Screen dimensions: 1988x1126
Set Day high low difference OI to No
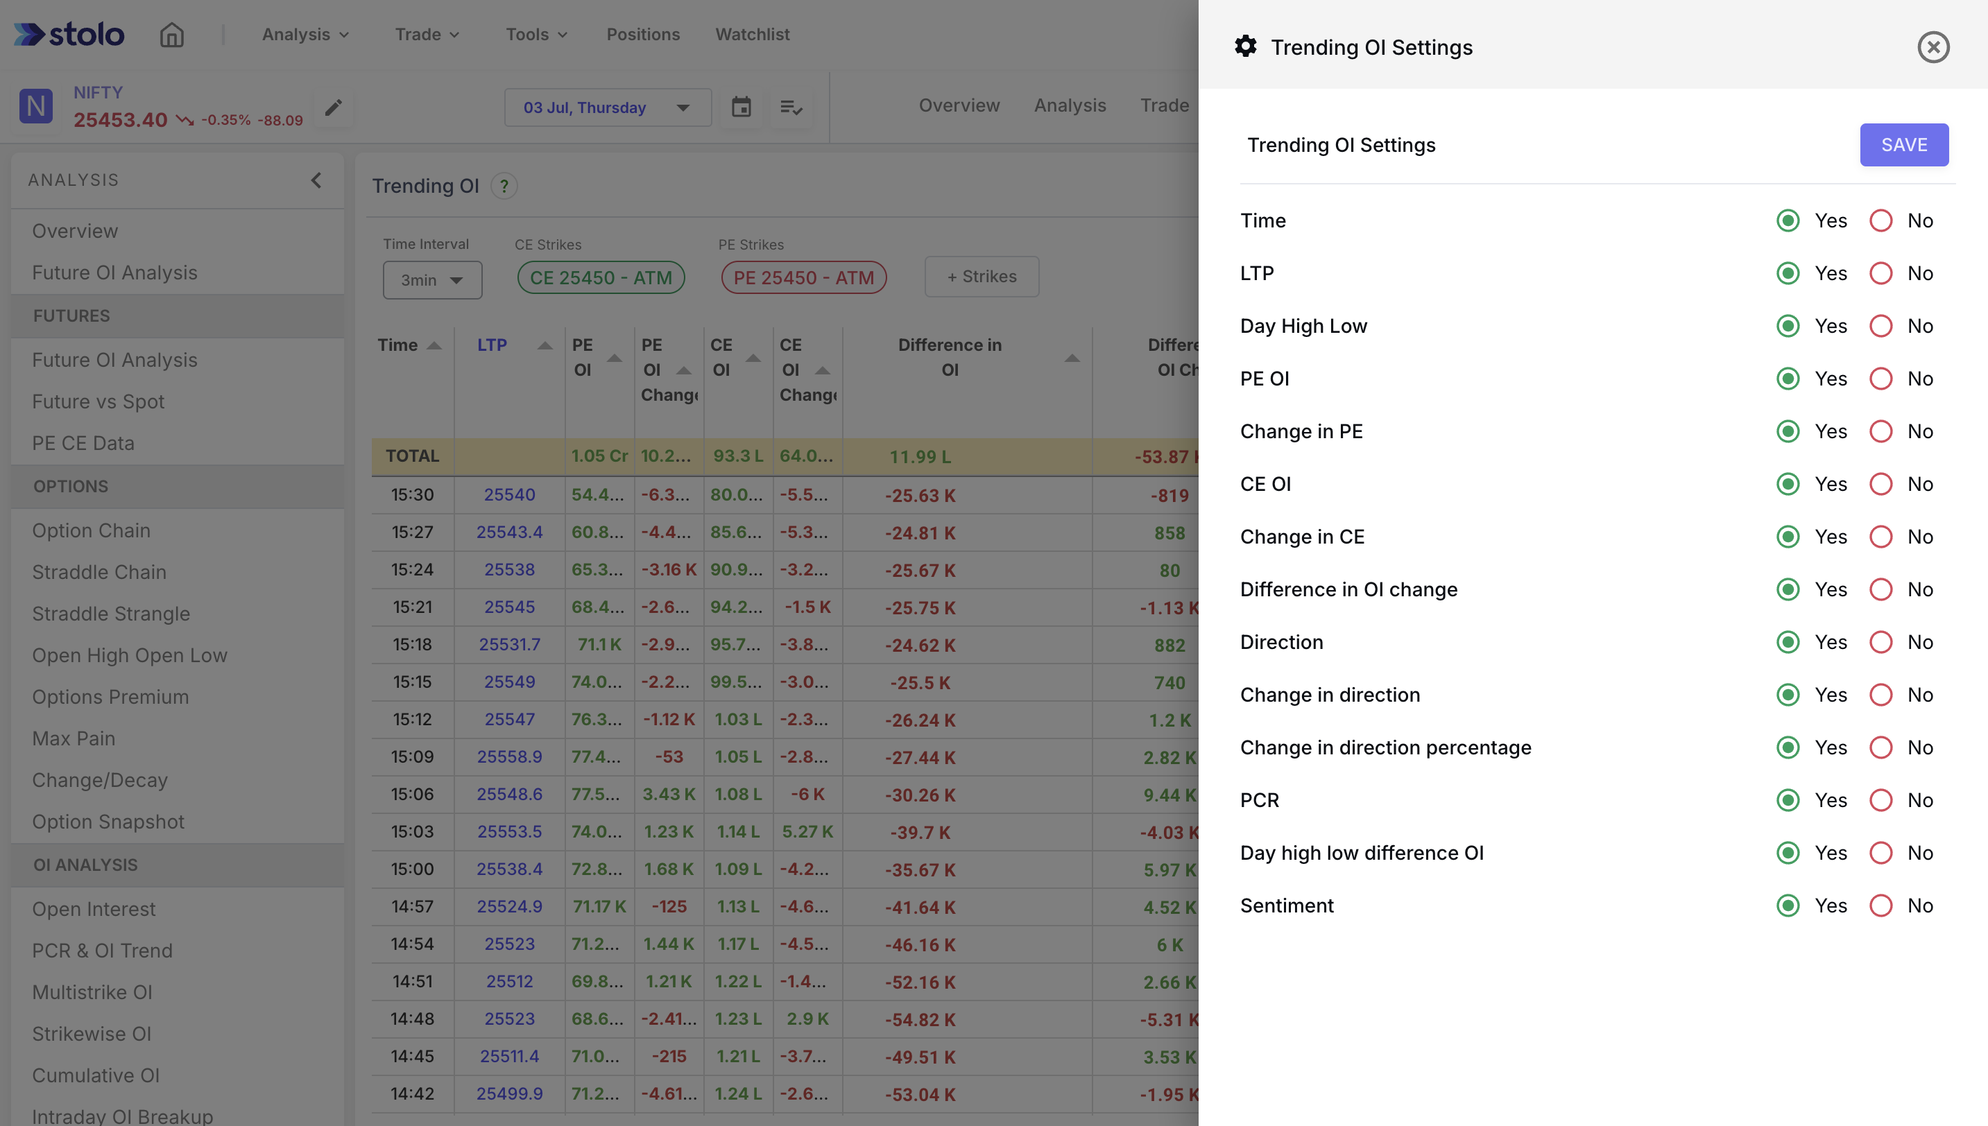1880,852
